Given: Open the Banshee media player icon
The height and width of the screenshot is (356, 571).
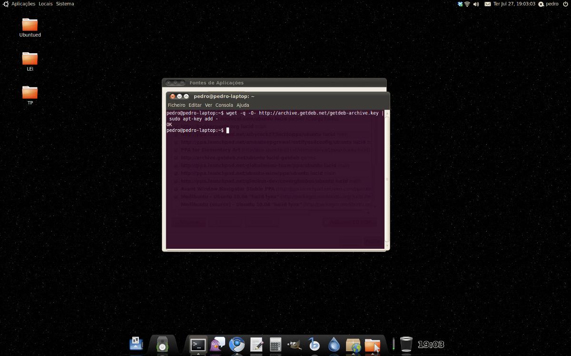Looking at the screenshot, I should tap(314, 345).
